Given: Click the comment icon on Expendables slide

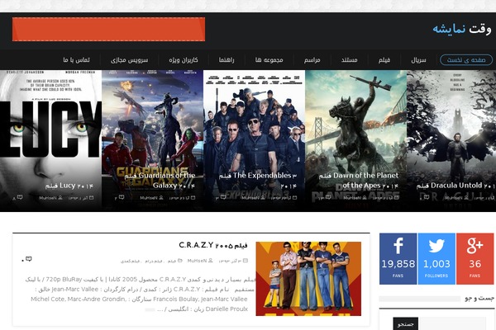Looking at the screenshot, I should coord(222,197).
